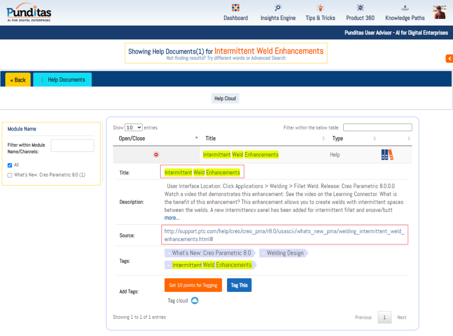This screenshot has width=453, height=336.
Task: Click the orange side panel arrow
Action: 449,58
